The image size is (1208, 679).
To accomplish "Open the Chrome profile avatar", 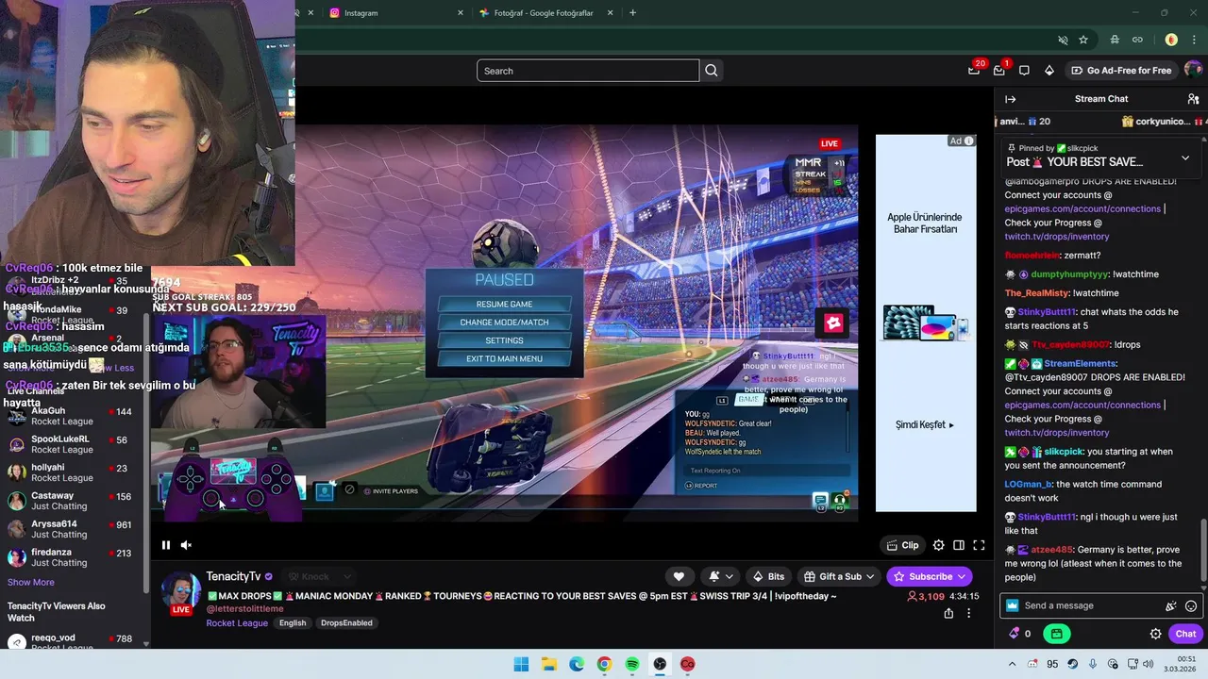I will click(1171, 40).
